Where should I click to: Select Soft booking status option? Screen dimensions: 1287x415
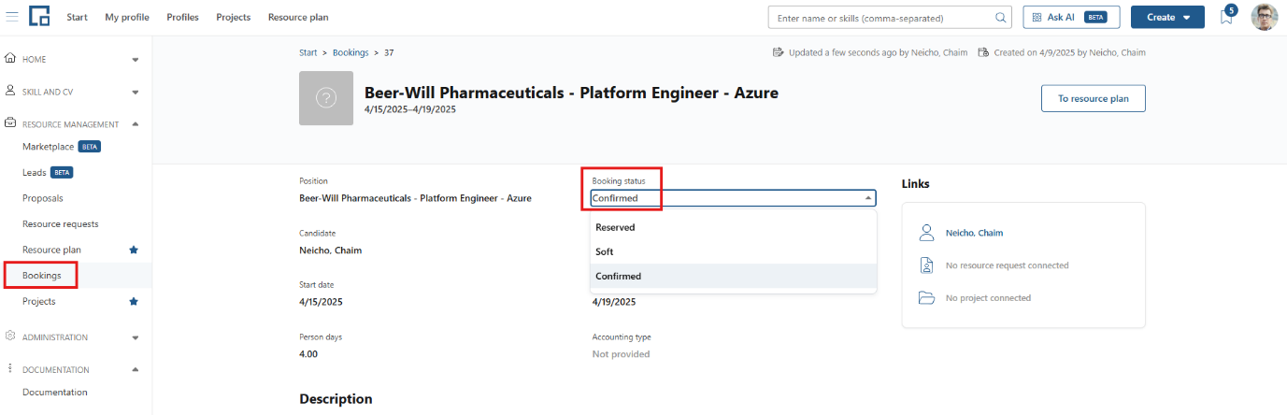(734, 251)
